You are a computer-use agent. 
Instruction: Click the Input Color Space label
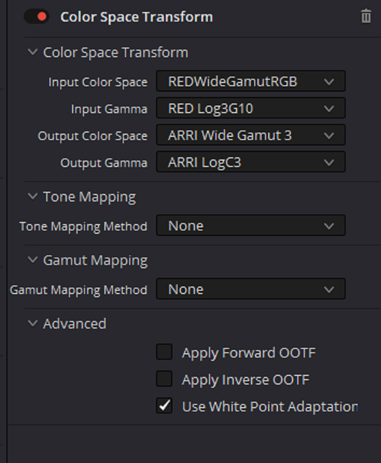point(98,82)
